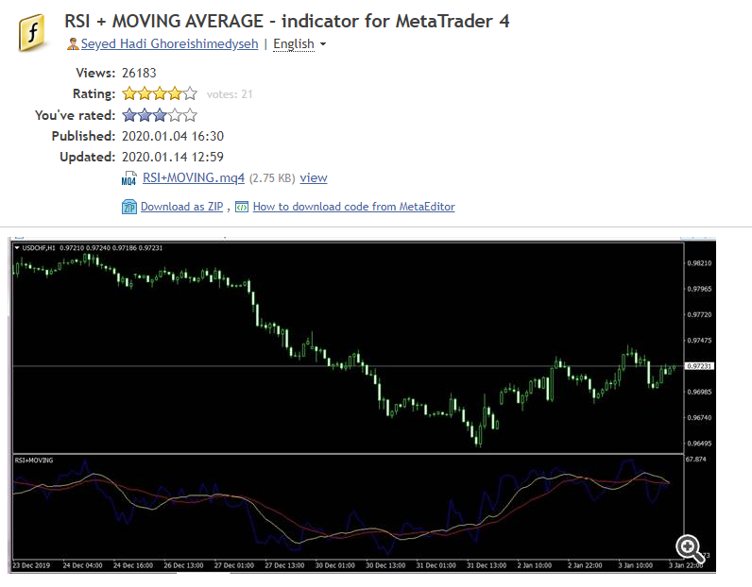Image resolution: width=752 pixels, height=587 pixels.
Task: Set one-star rating in You've rated row
Action: pos(129,115)
